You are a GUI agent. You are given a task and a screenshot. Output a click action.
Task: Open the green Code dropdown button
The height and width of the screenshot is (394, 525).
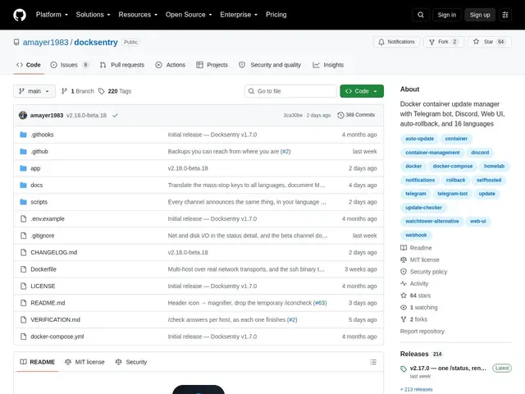[362, 91]
